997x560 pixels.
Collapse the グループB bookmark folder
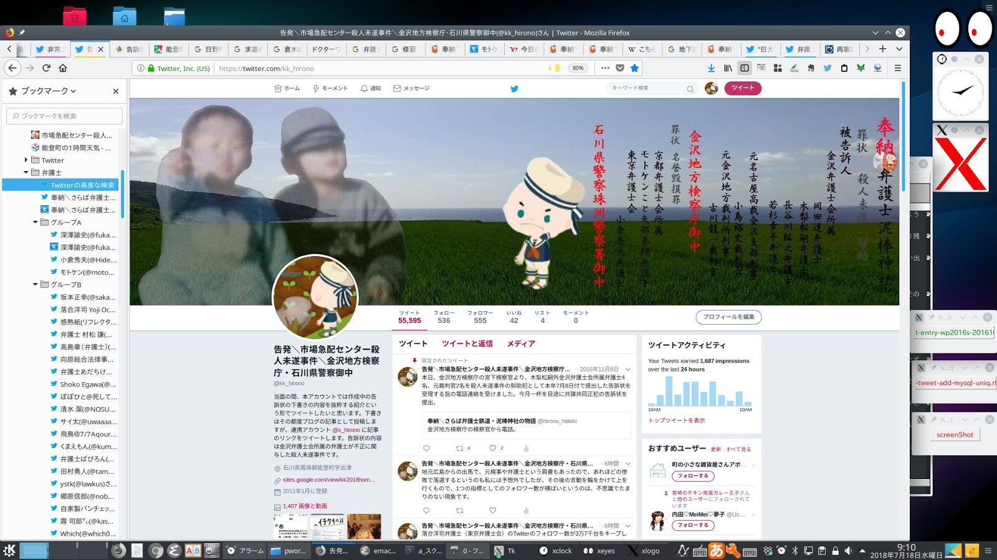pyautogui.click(x=36, y=284)
